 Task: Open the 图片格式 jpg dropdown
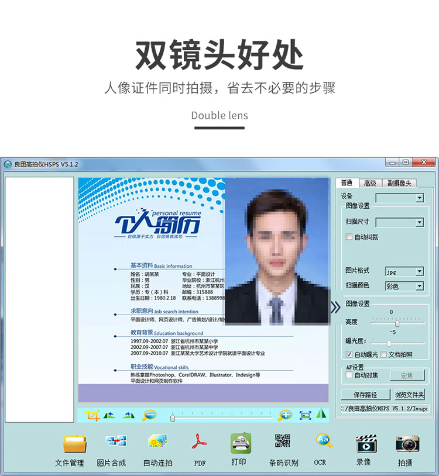coord(404,271)
